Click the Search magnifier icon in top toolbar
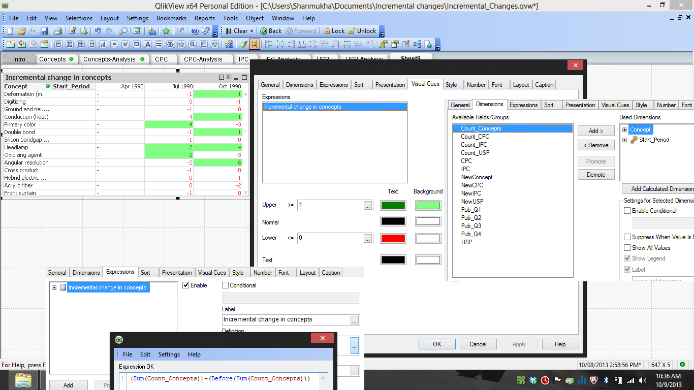 coord(123,31)
